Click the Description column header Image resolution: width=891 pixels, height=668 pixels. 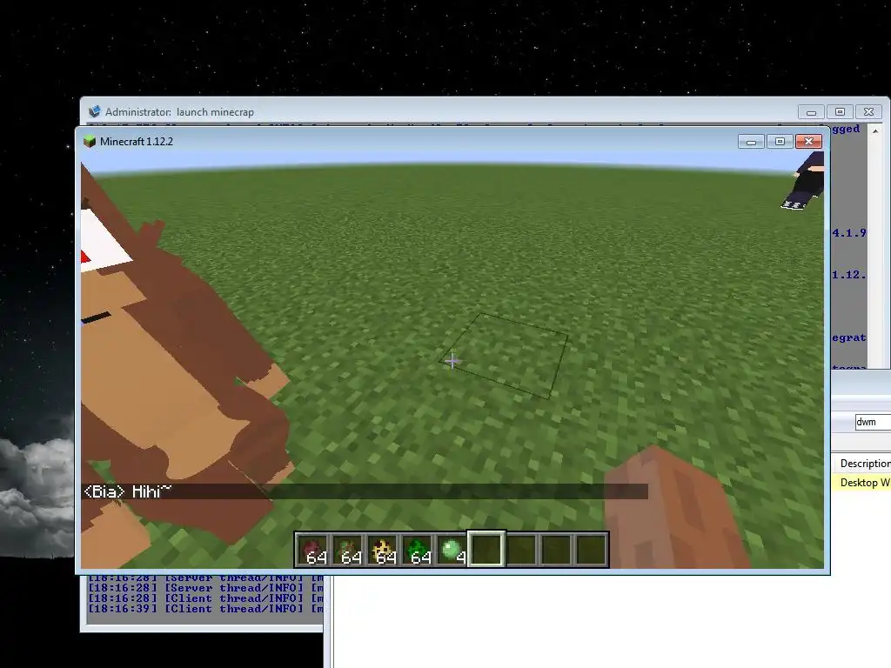tap(862, 464)
